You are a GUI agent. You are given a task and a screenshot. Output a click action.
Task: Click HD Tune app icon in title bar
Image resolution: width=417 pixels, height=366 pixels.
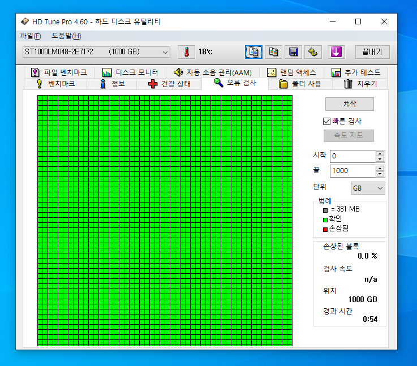coord(25,21)
